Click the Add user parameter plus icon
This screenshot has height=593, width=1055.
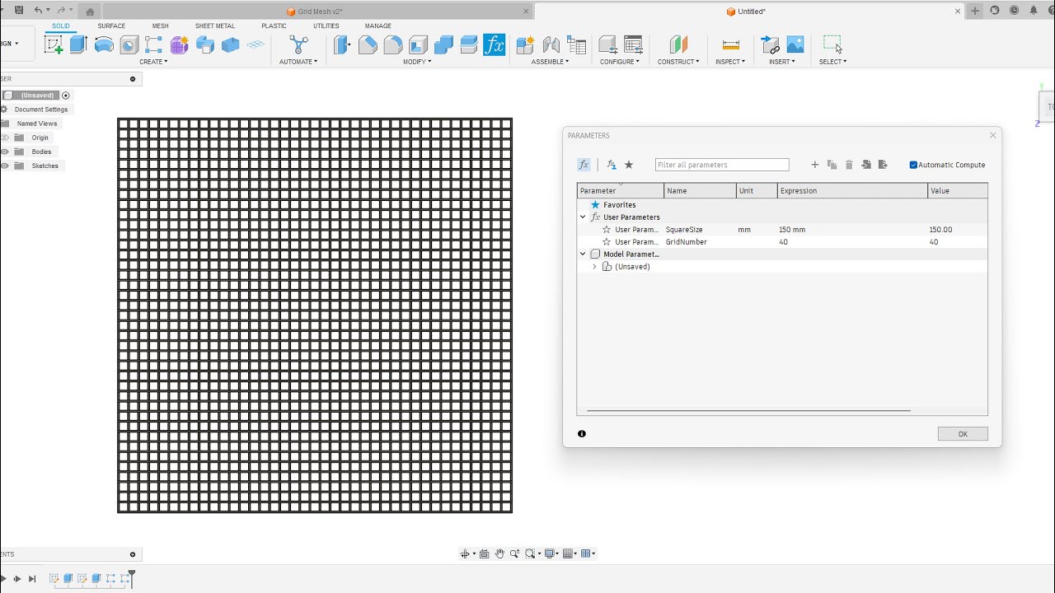[x=815, y=165]
